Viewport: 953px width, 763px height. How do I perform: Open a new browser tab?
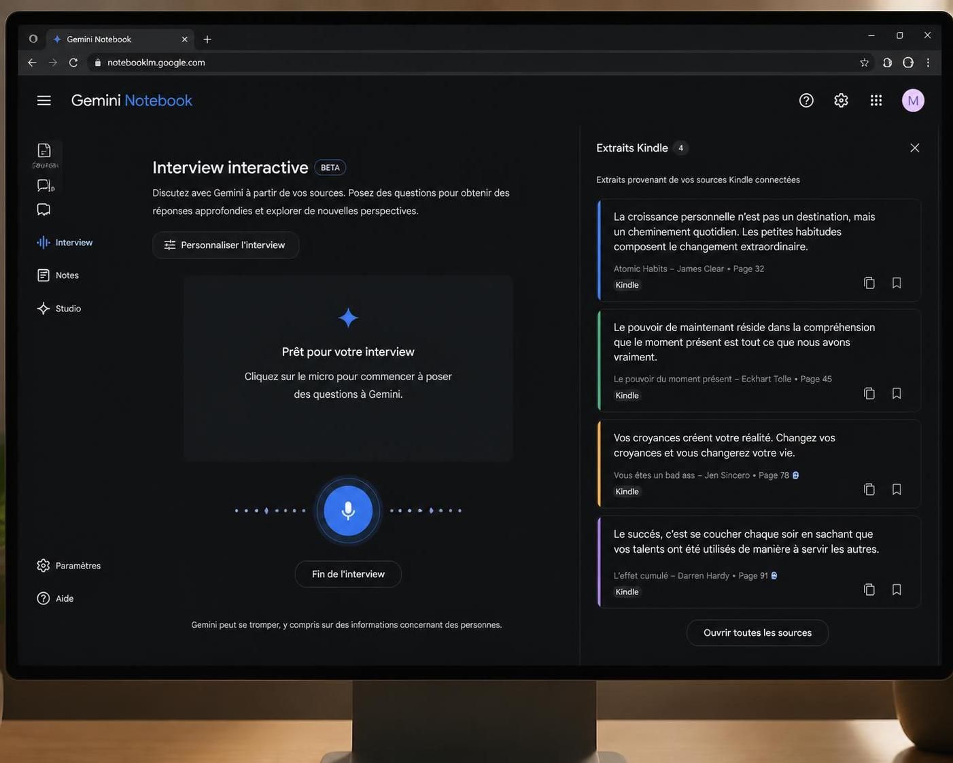(x=207, y=39)
